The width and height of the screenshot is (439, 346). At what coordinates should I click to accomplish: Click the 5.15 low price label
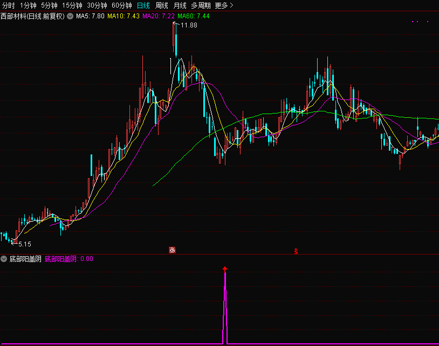[x=25, y=244]
